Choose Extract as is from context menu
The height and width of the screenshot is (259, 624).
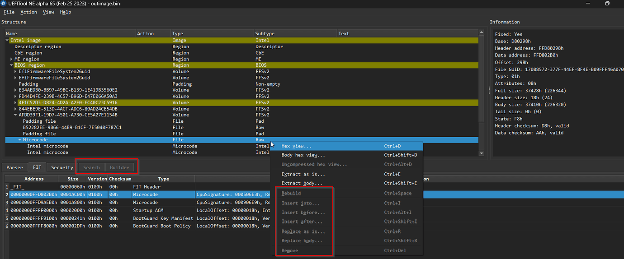tap(346, 174)
